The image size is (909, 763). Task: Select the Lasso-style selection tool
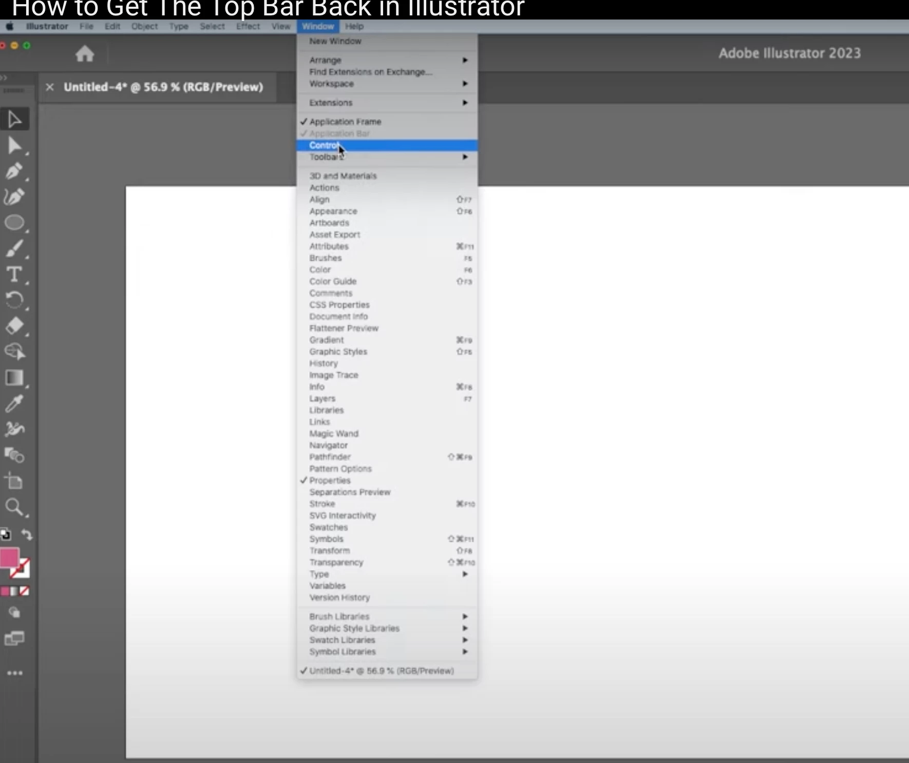point(14,352)
